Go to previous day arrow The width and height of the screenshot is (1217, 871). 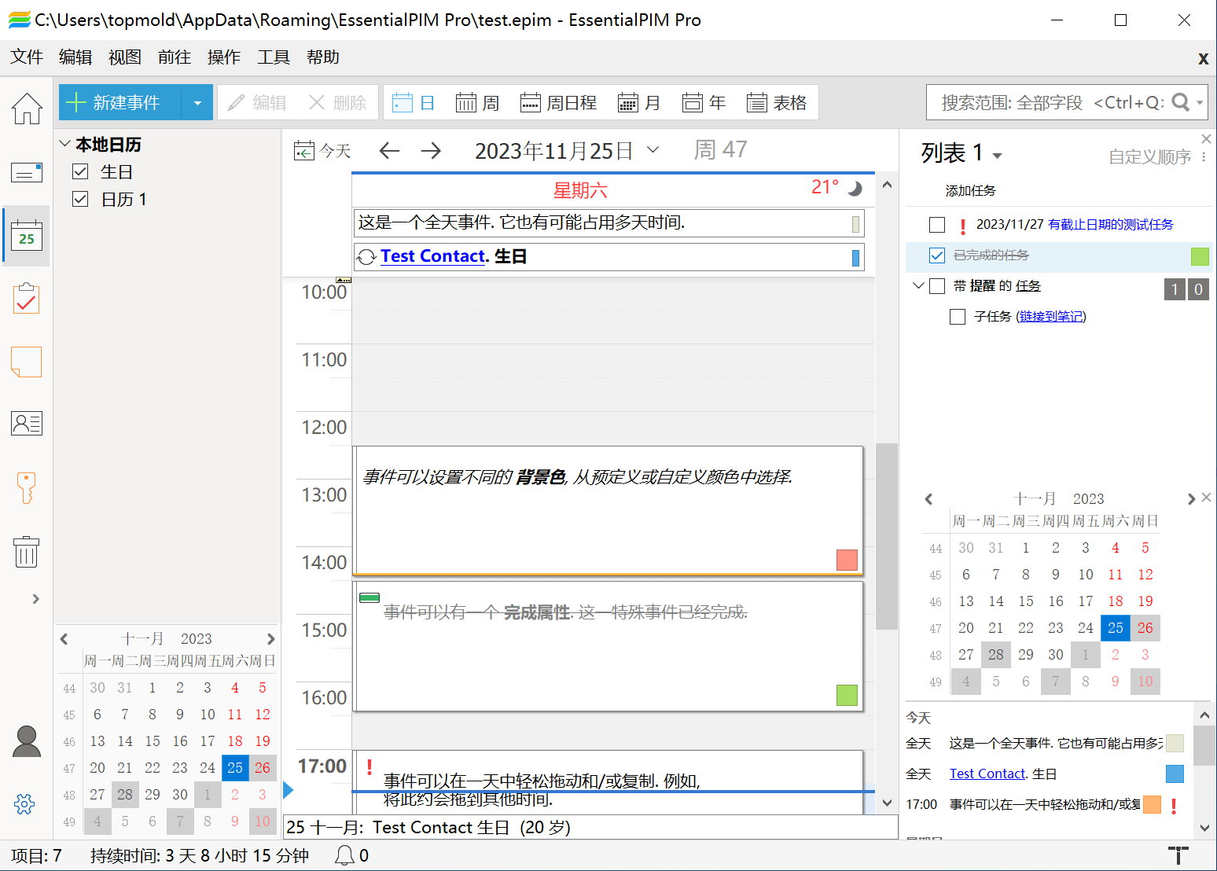(389, 150)
